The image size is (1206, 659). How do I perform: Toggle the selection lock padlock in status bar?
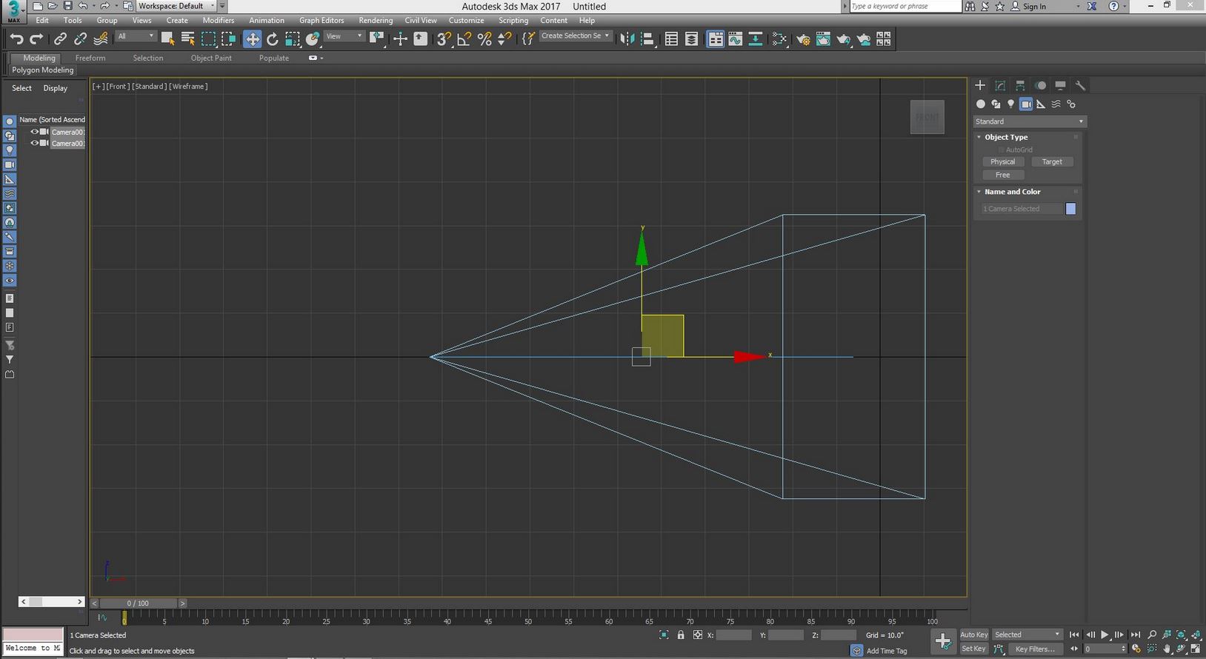[681, 635]
